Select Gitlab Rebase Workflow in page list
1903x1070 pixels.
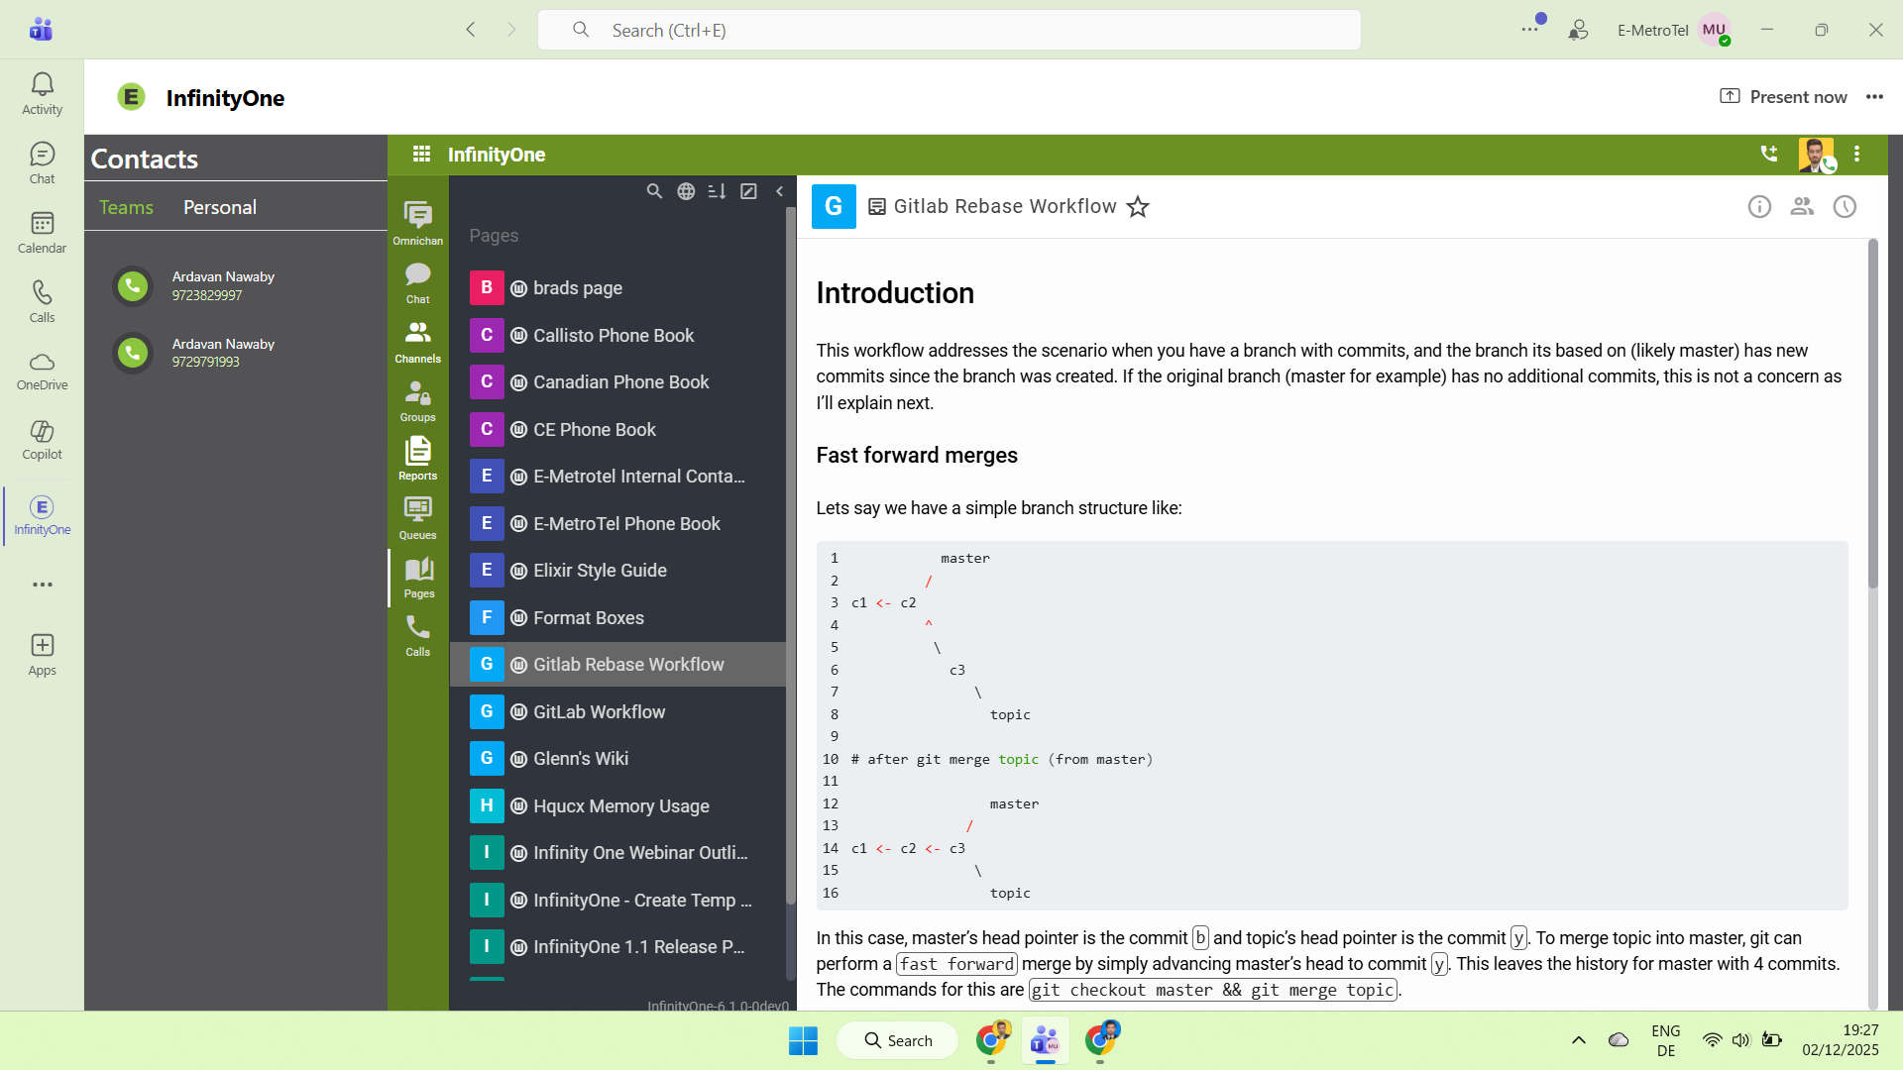617,664
